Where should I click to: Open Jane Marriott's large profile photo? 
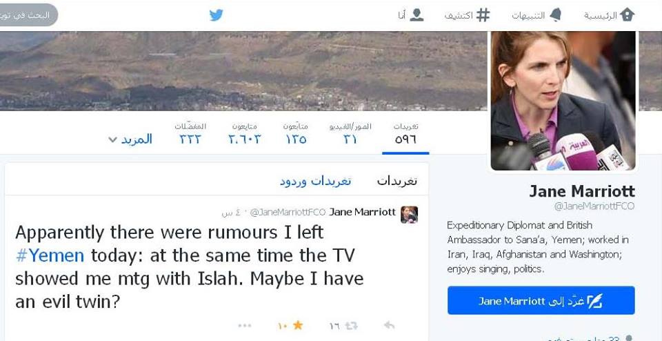(x=563, y=101)
